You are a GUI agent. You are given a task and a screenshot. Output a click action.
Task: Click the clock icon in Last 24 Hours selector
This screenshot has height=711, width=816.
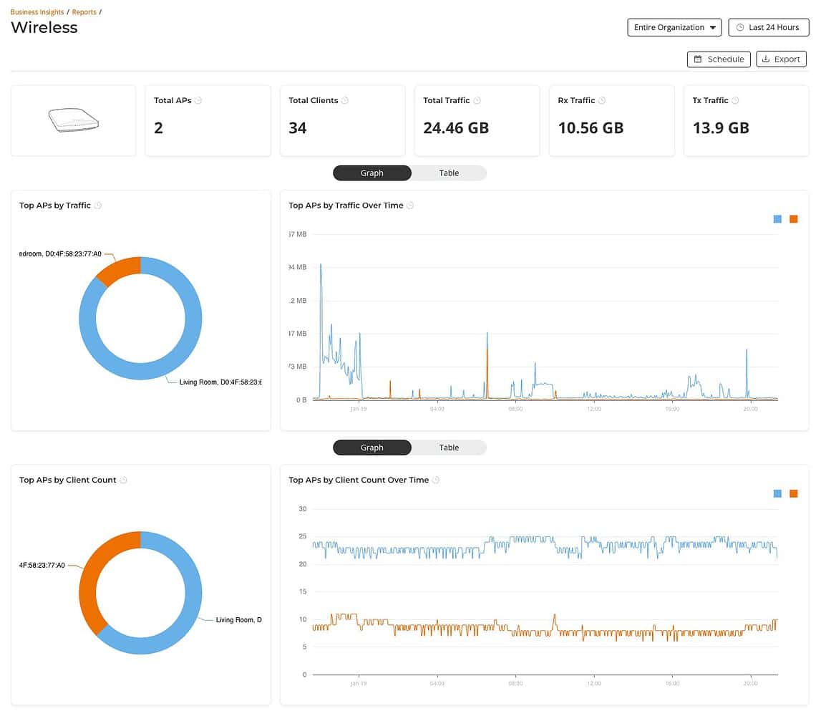740,26
